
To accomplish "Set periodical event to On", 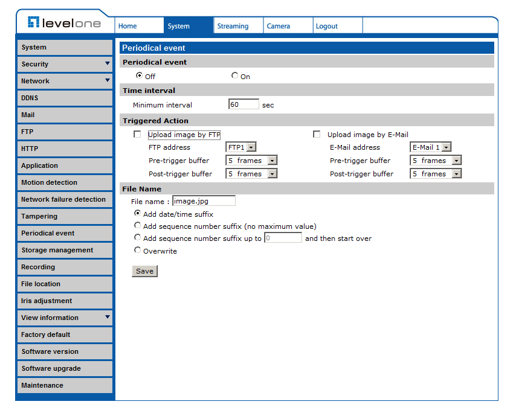I will click(x=234, y=75).
